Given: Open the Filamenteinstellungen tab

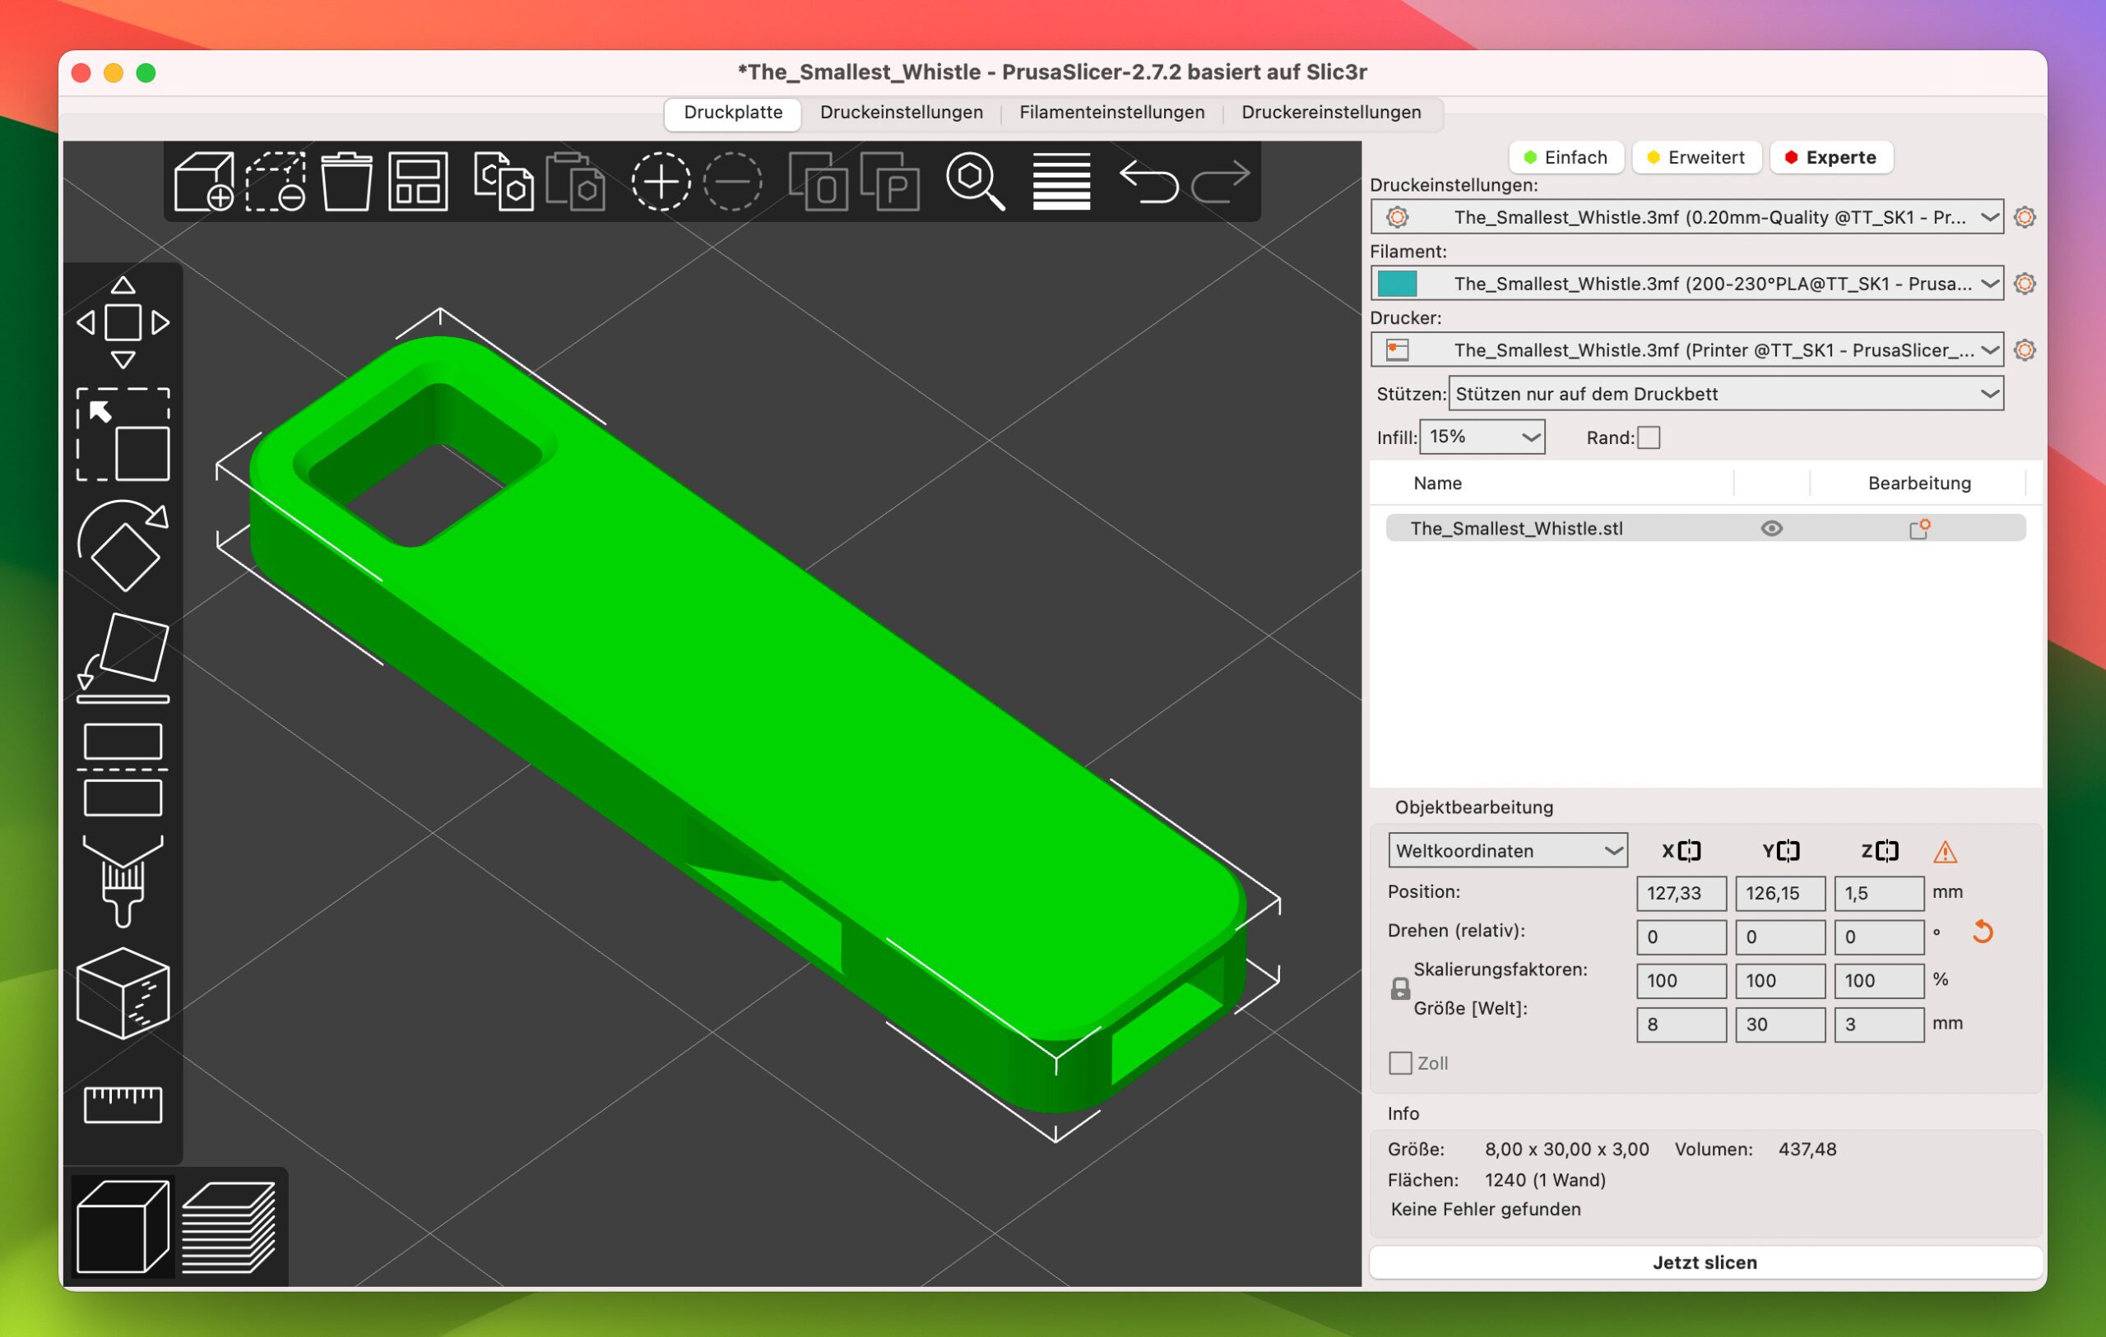Looking at the screenshot, I should click(1111, 113).
